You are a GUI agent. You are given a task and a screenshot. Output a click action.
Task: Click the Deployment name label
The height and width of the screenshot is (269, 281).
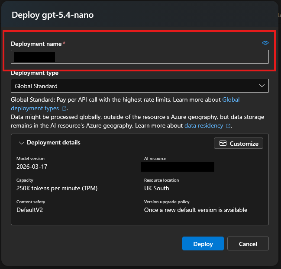[36, 44]
